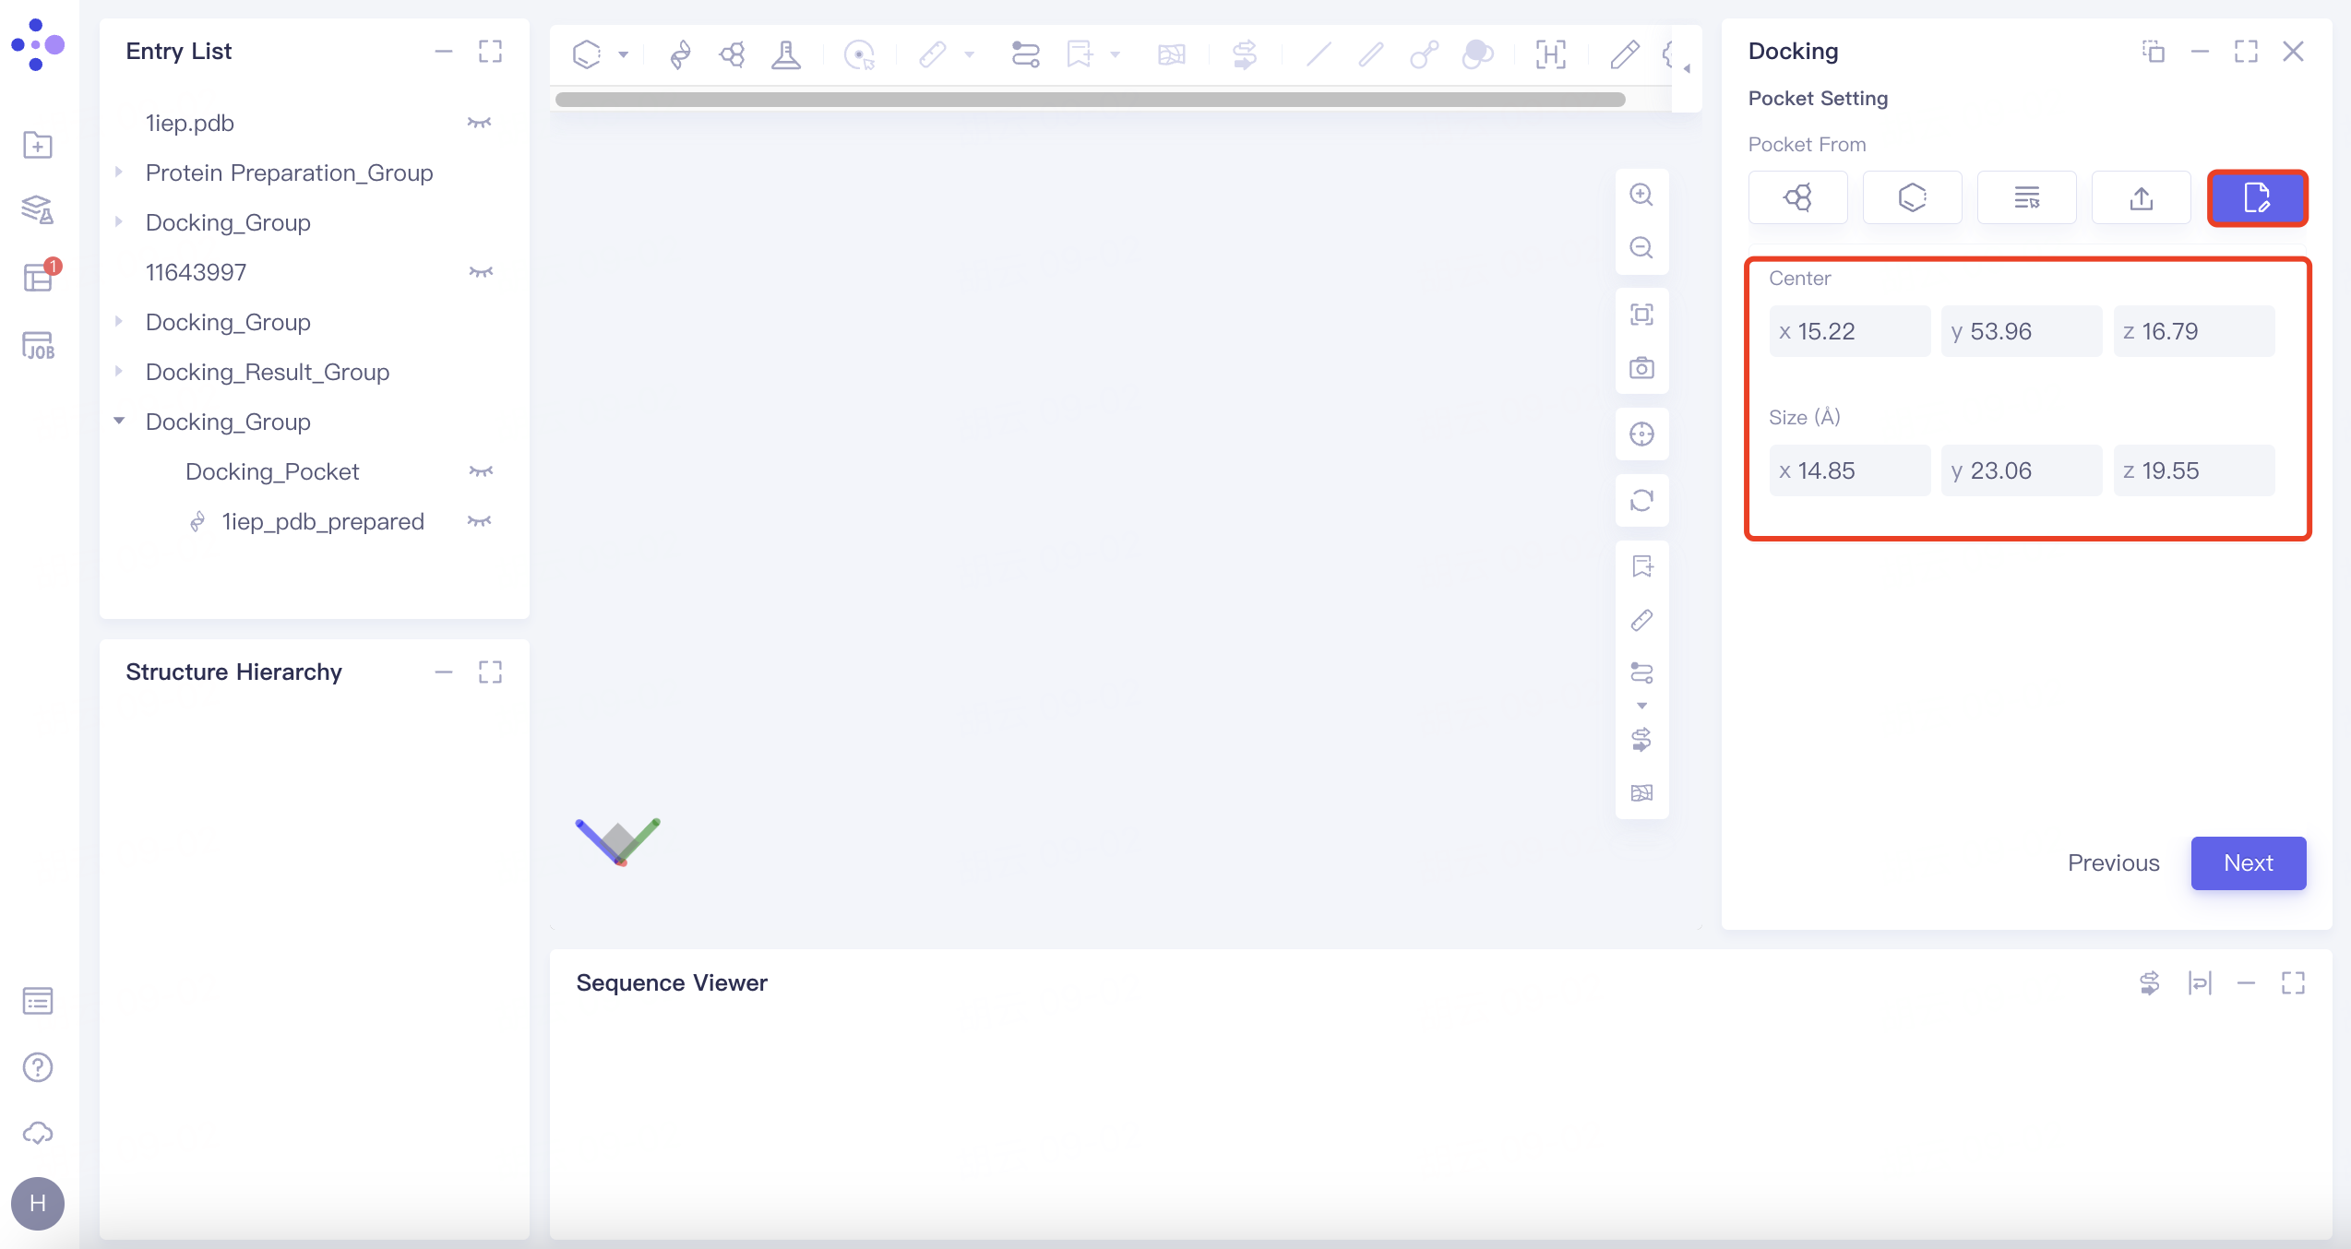Screen dimensions: 2351x1249
Task: Toggle visibility of 1iep.pdb entry
Action: pos(480,123)
